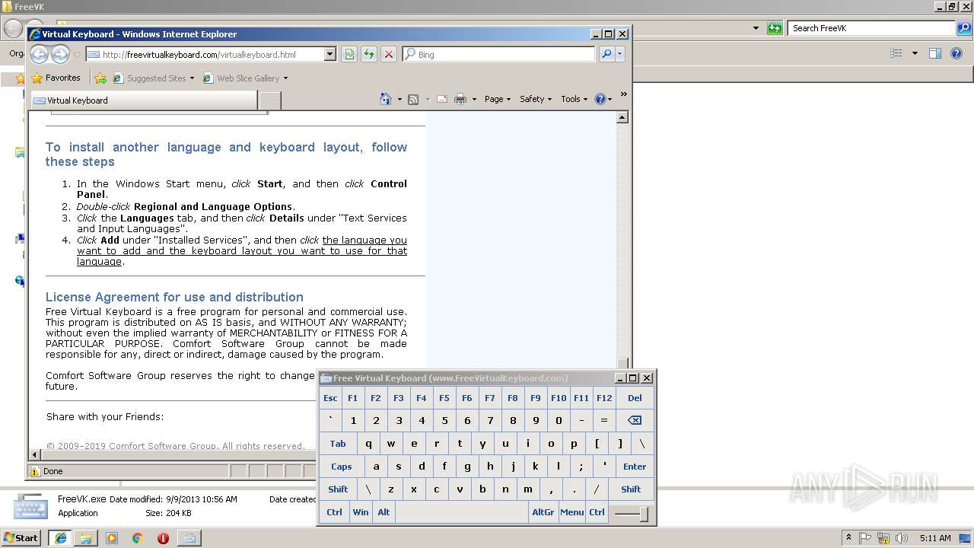
Task: Toggle right Ctrl key on virtual keyboard
Action: [x=597, y=512]
